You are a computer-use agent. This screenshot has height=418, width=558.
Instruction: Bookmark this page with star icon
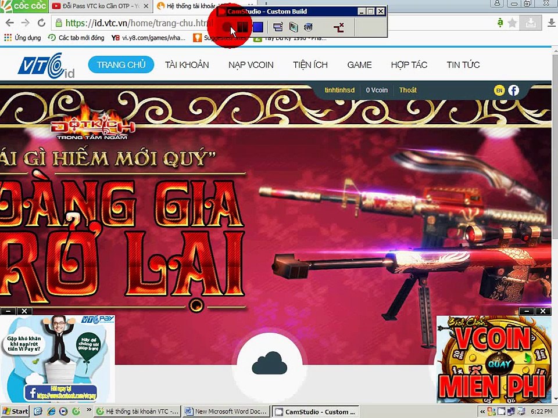(x=513, y=23)
